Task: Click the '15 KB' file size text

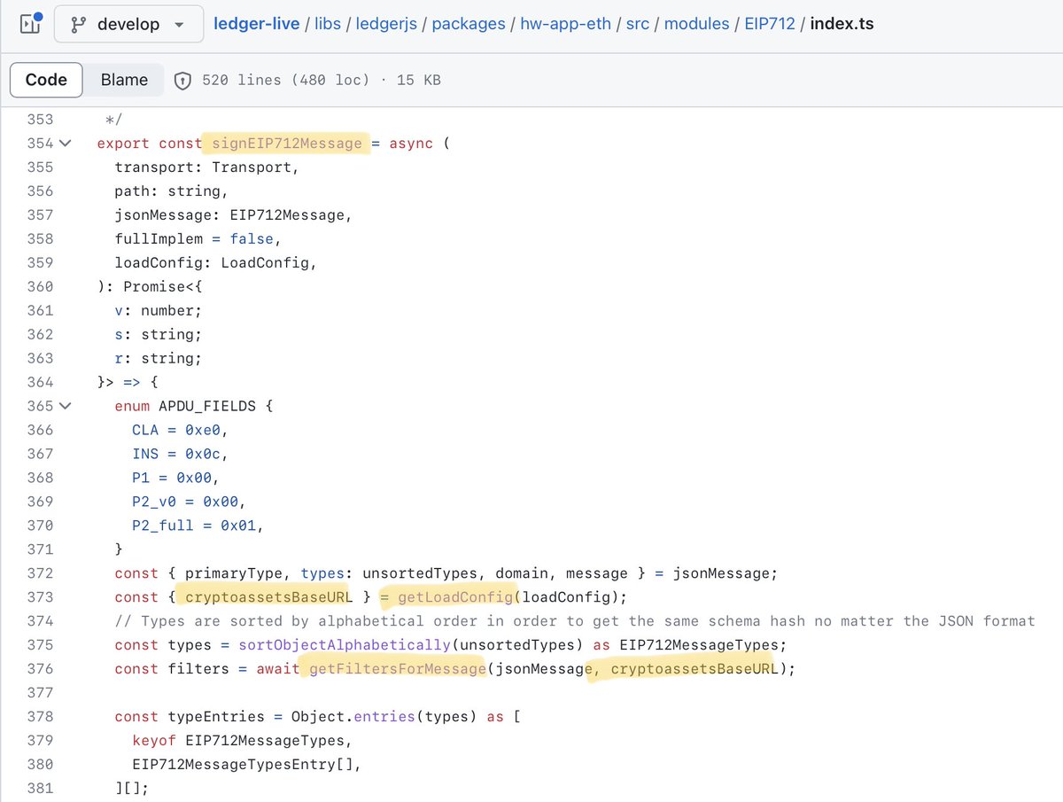Action: [x=419, y=80]
